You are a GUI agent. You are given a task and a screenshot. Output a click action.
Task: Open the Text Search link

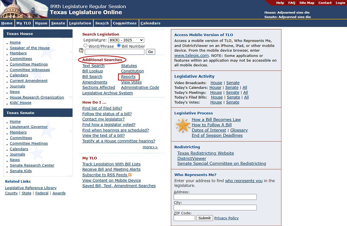click(x=93, y=66)
